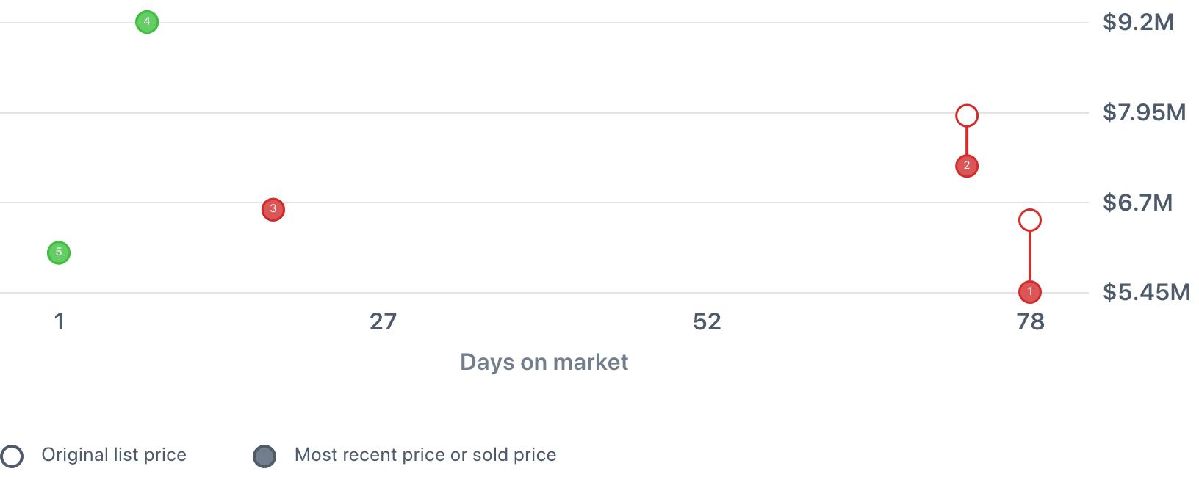Select red marker number 3

coord(273,209)
